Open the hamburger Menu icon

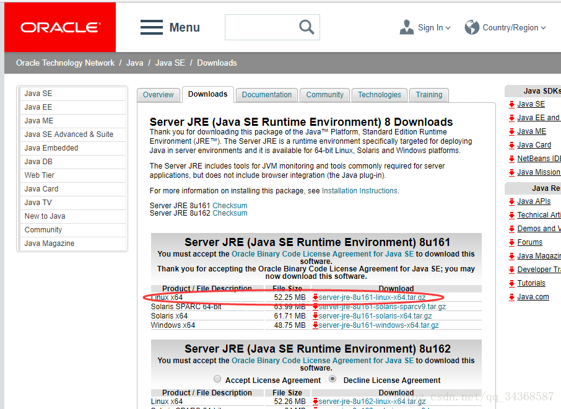point(152,27)
